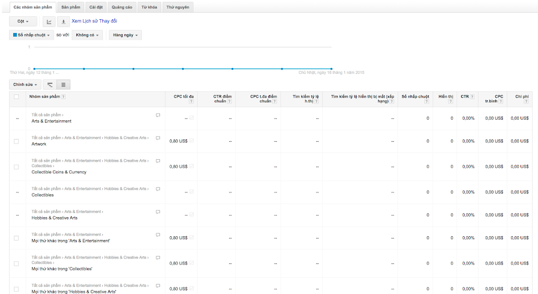Toggle the chart display icon
Screen dimensions: 538x294
point(49,22)
